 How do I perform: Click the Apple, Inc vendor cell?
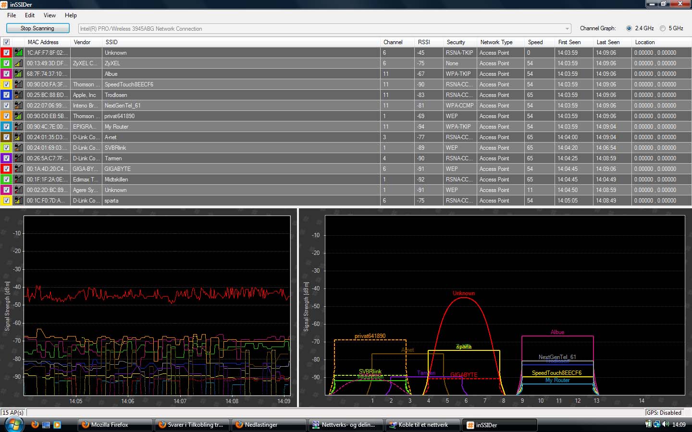click(86, 95)
